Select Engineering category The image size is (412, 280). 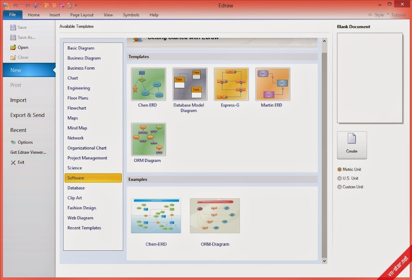pyautogui.click(x=79, y=88)
